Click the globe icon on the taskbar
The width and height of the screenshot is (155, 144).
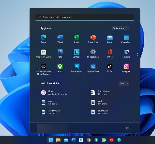click(x=119, y=140)
